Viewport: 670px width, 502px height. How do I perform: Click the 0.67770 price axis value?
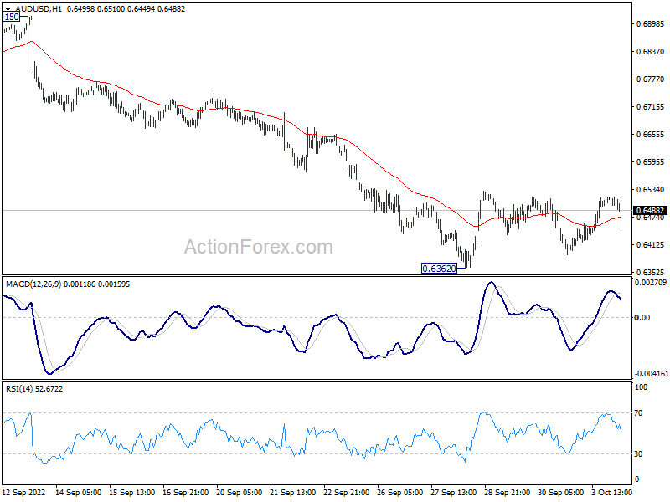click(x=651, y=79)
